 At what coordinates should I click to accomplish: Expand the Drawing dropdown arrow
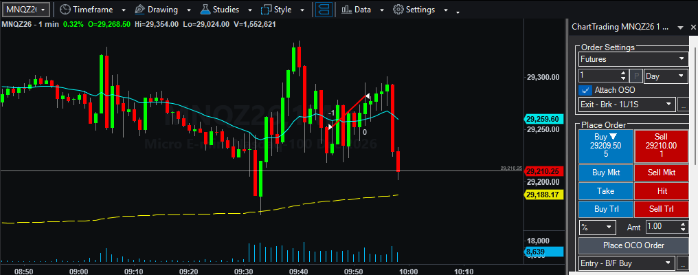point(189,10)
